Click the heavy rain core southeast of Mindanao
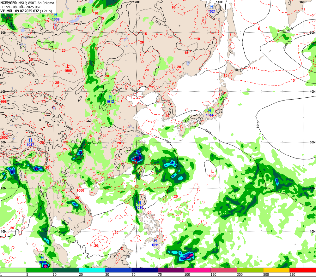The image size is (316, 277). pos(189,256)
